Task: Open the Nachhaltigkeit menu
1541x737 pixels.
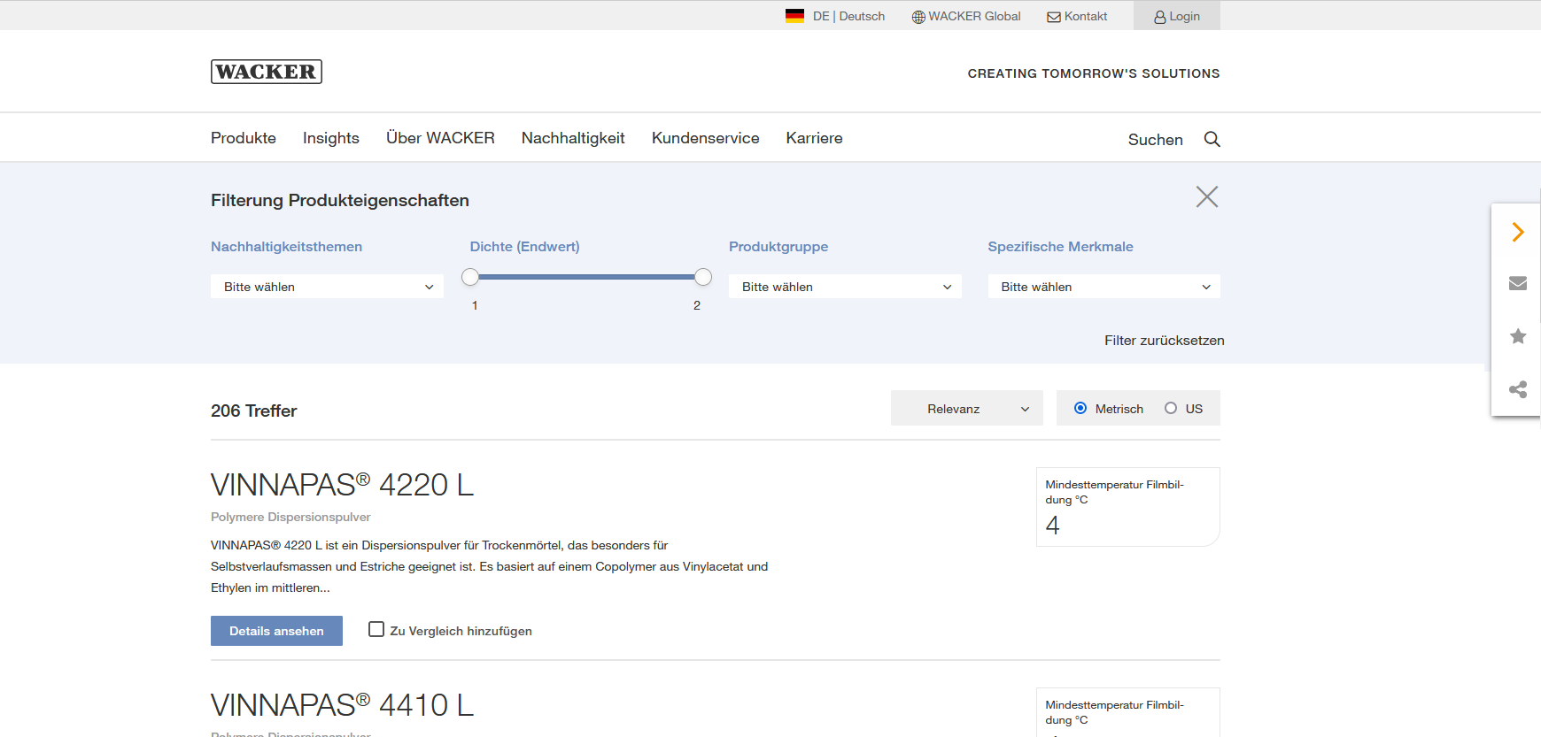Action: pyautogui.click(x=573, y=138)
